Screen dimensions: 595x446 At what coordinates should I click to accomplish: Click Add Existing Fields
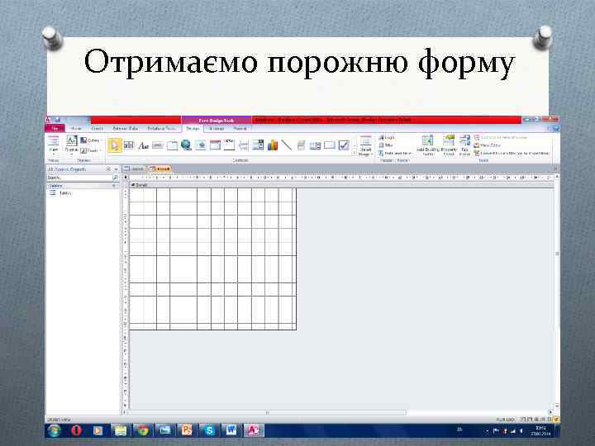428,145
